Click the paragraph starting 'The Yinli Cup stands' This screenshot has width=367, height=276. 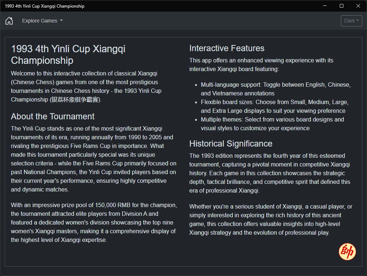pyautogui.click(x=94, y=159)
